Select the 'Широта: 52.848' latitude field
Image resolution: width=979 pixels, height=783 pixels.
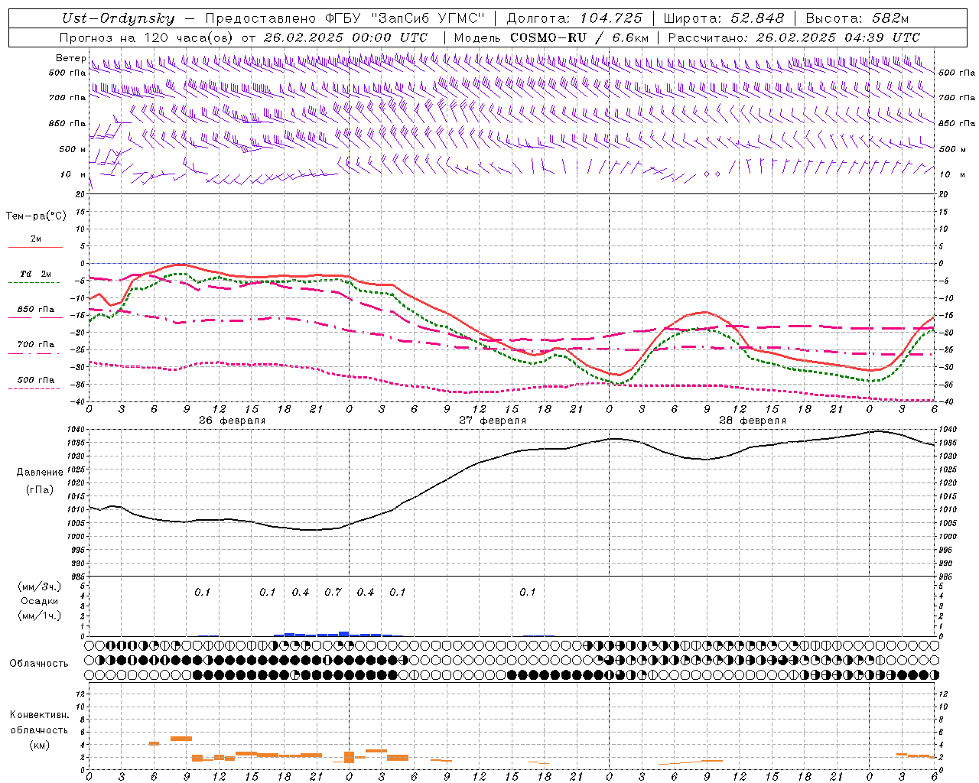coord(724,18)
